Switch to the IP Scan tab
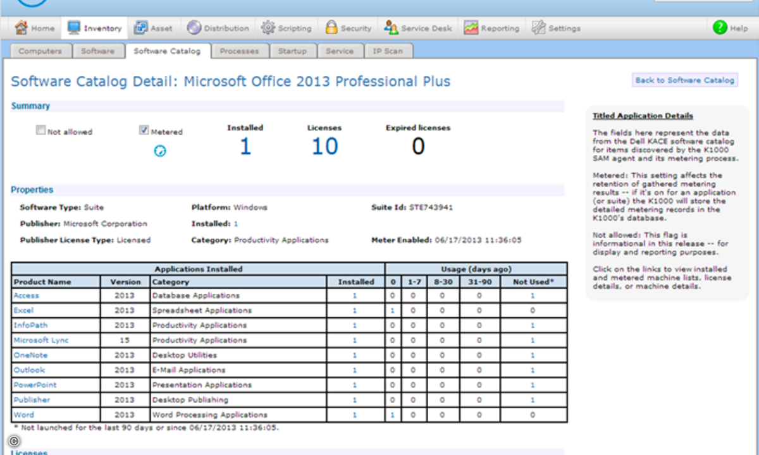This screenshot has width=759, height=455. point(388,51)
